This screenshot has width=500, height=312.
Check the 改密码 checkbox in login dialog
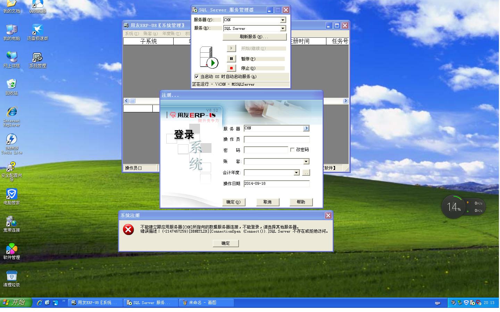tap(292, 150)
